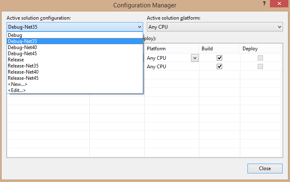The height and width of the screenshot is (182, 290).
Task: Toggle the first row Build checkbox
Action: click(219, 58)
